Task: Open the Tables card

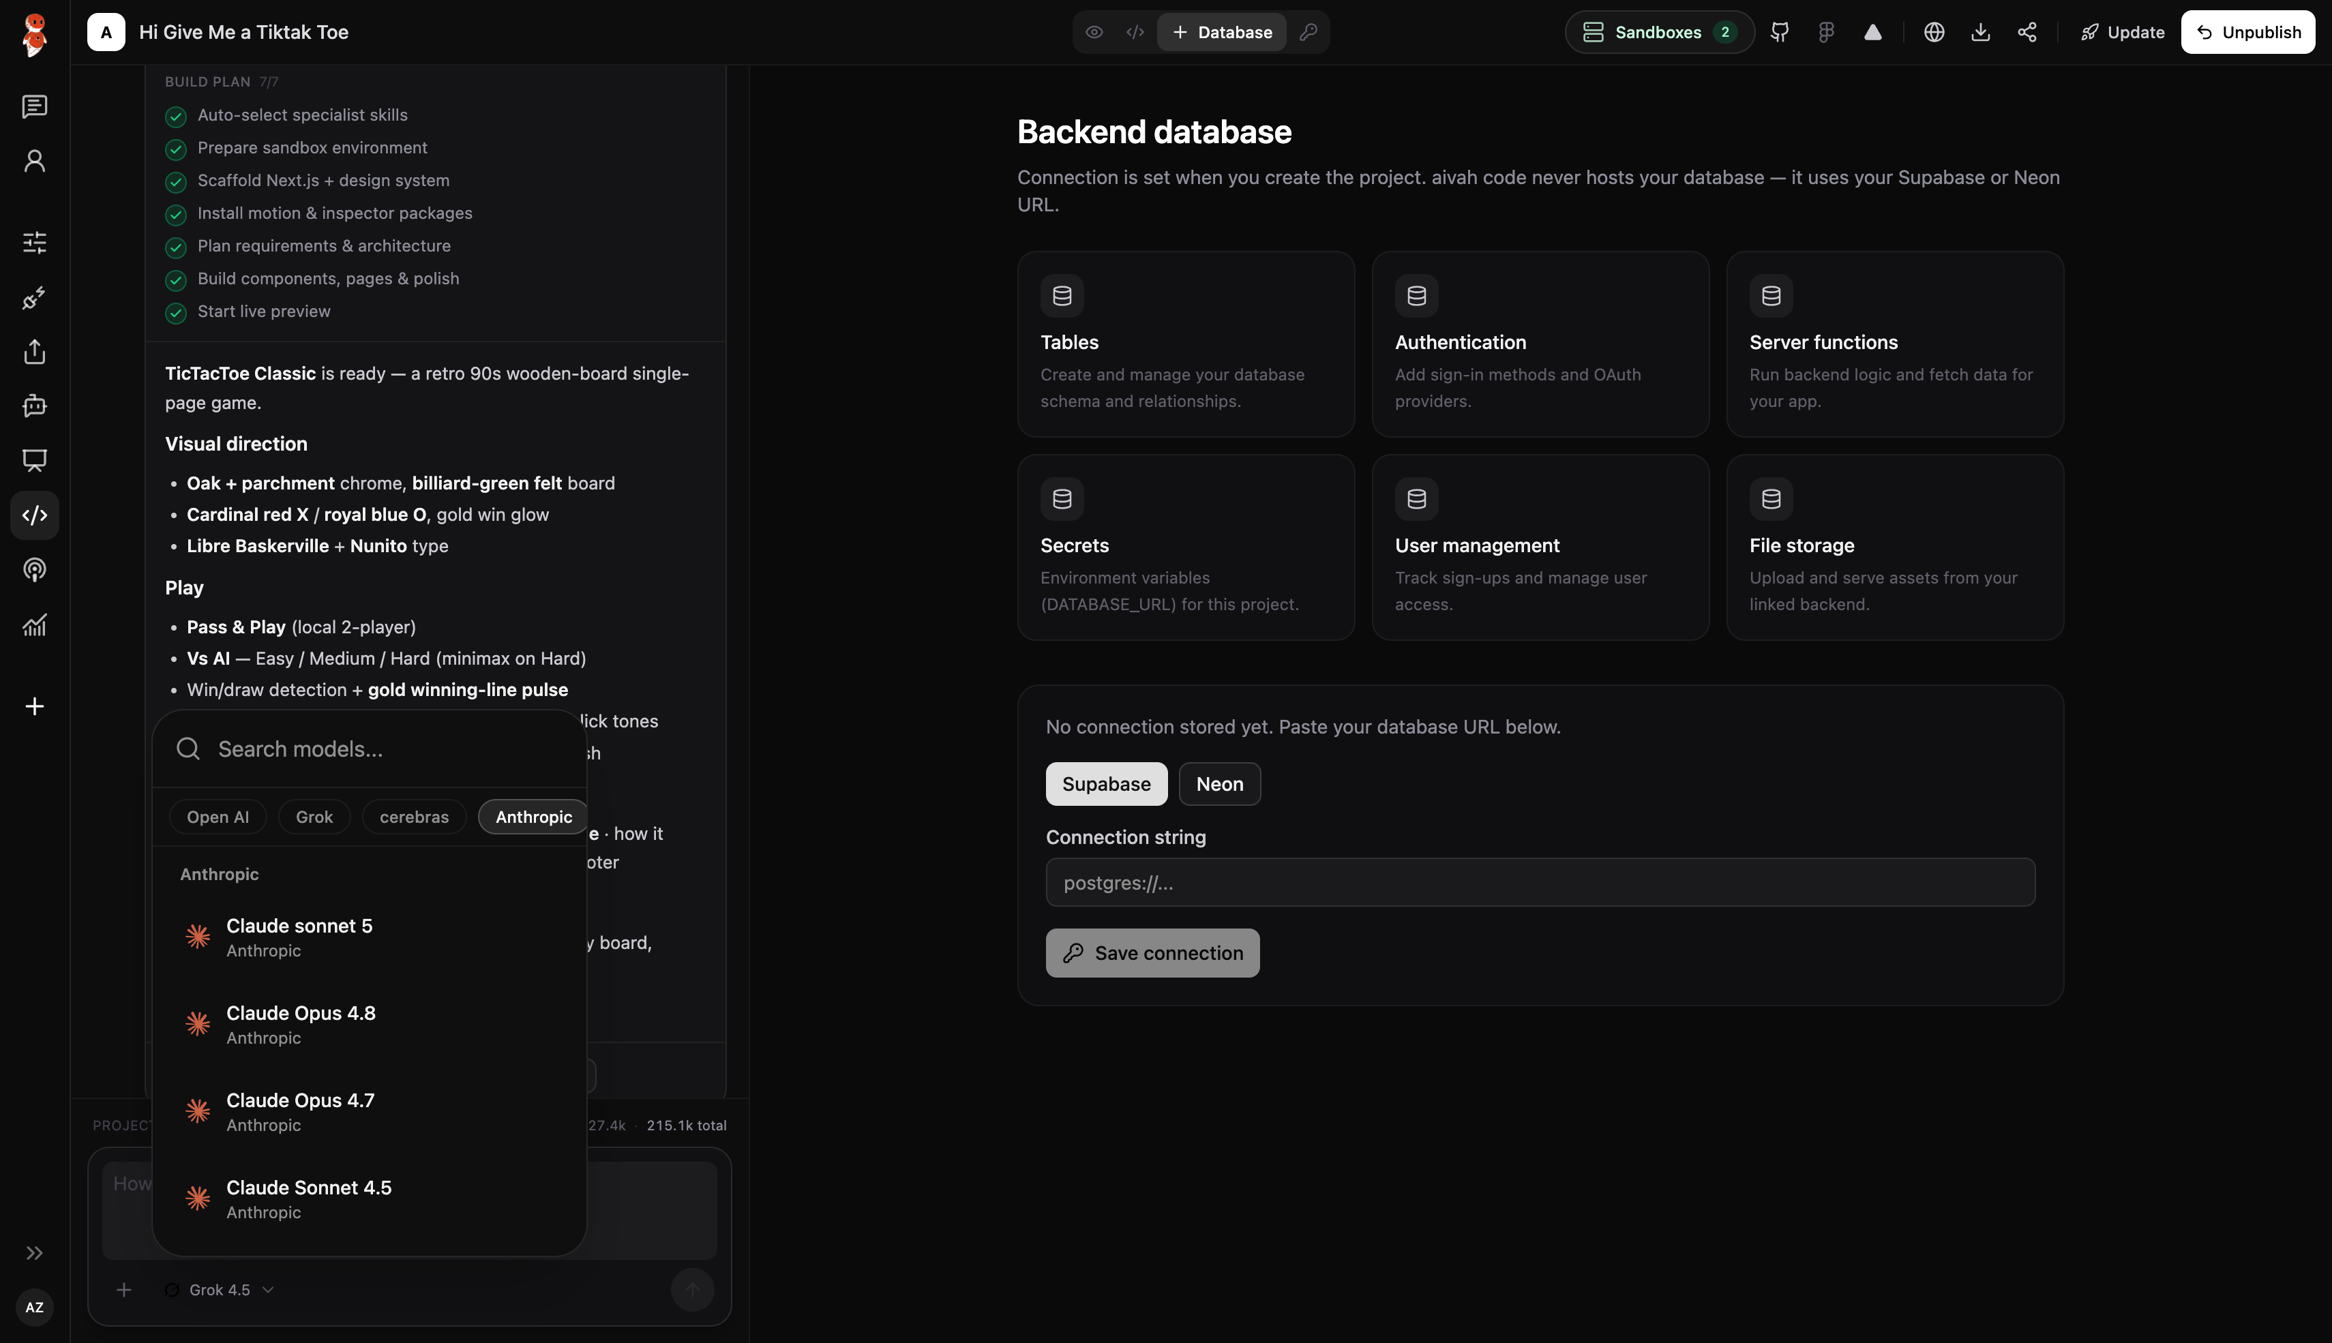Action: [x=1186, y=344]
